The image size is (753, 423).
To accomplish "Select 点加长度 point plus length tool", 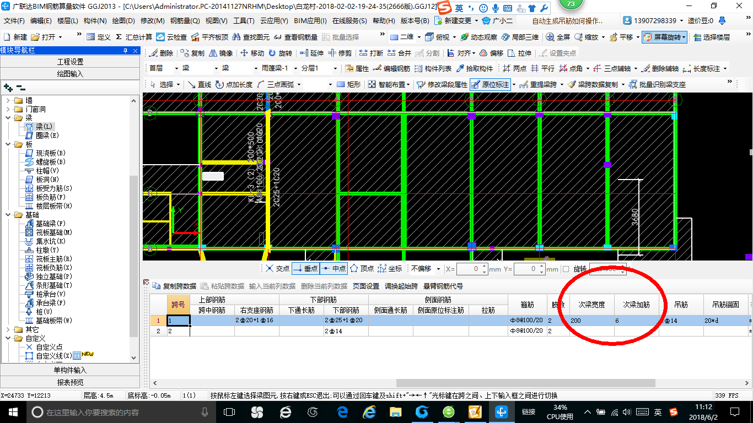I will coord(234,84).
